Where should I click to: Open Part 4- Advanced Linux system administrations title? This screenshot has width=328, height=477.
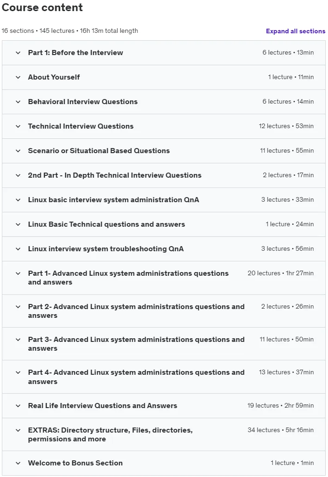pyautogui.click(x=136, y=377)
